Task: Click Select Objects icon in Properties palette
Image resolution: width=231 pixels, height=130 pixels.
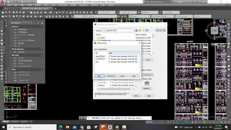Action: coord(39,23)
